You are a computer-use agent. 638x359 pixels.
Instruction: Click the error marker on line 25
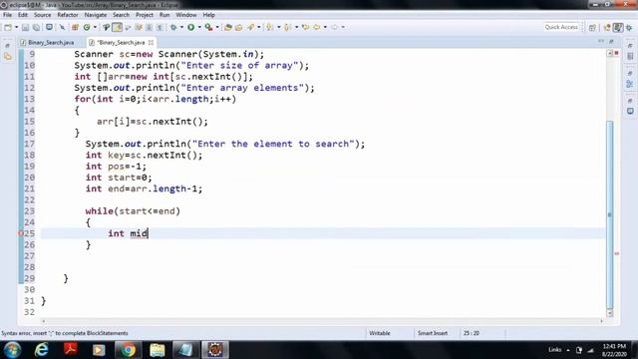21,233
